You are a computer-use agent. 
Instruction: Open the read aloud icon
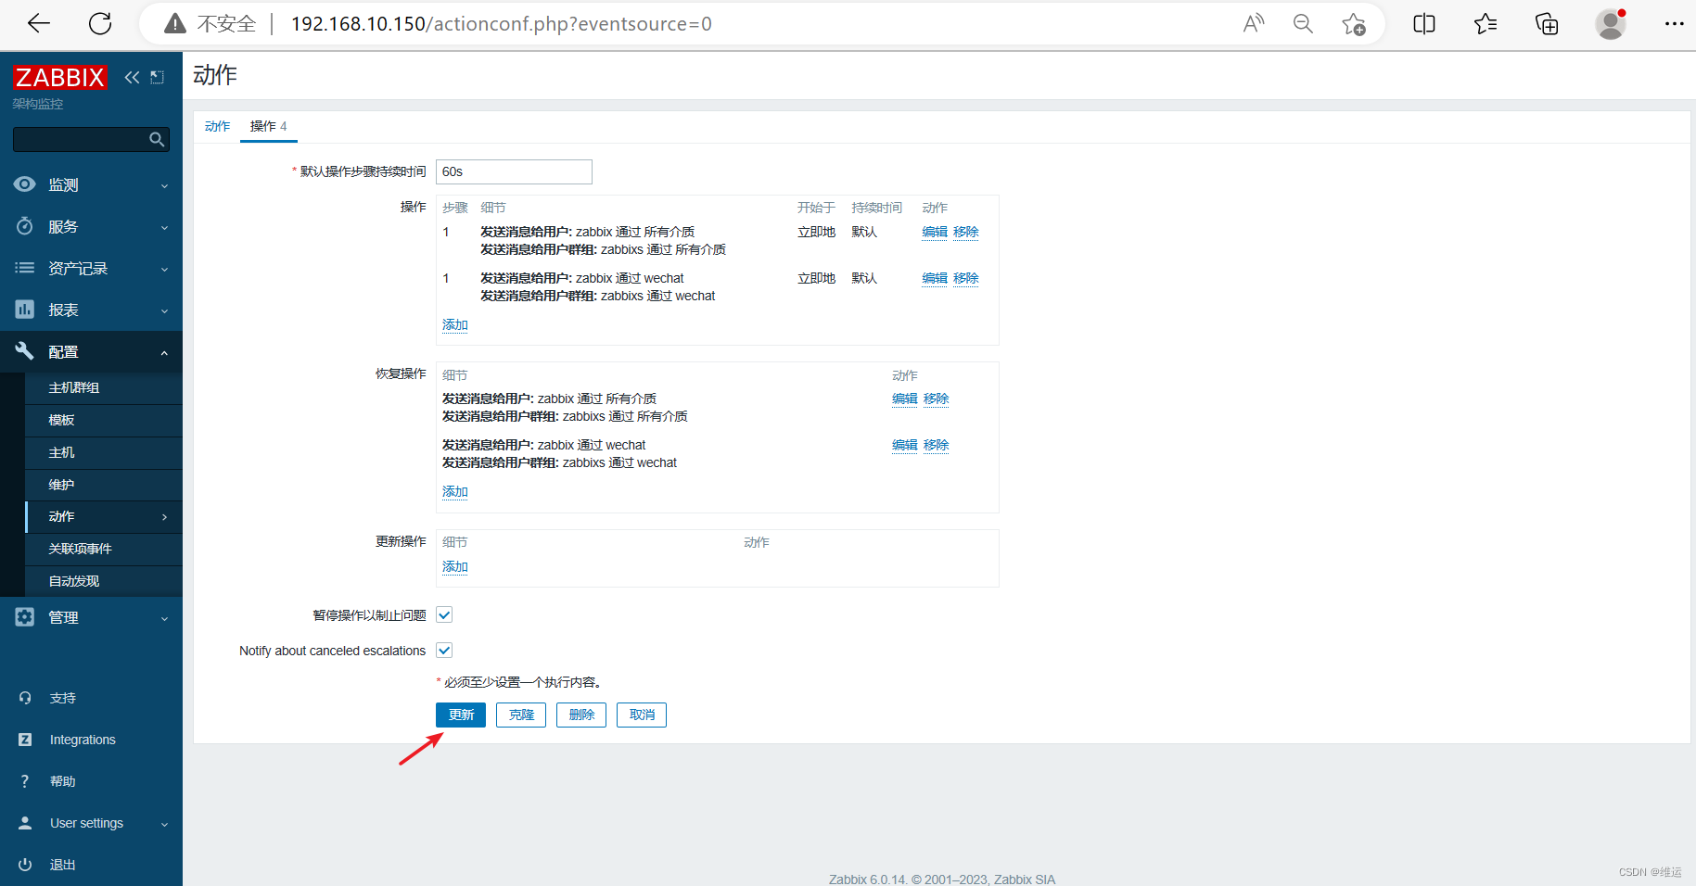click(1254, 24)
